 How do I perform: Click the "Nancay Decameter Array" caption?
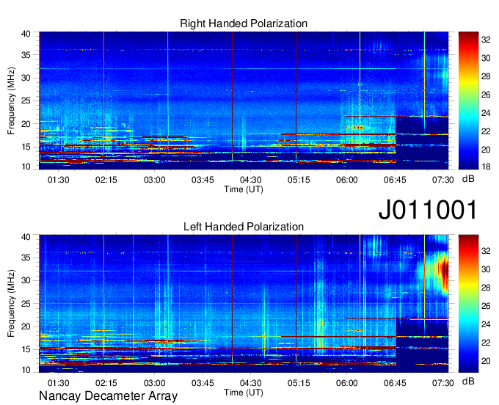108,396
